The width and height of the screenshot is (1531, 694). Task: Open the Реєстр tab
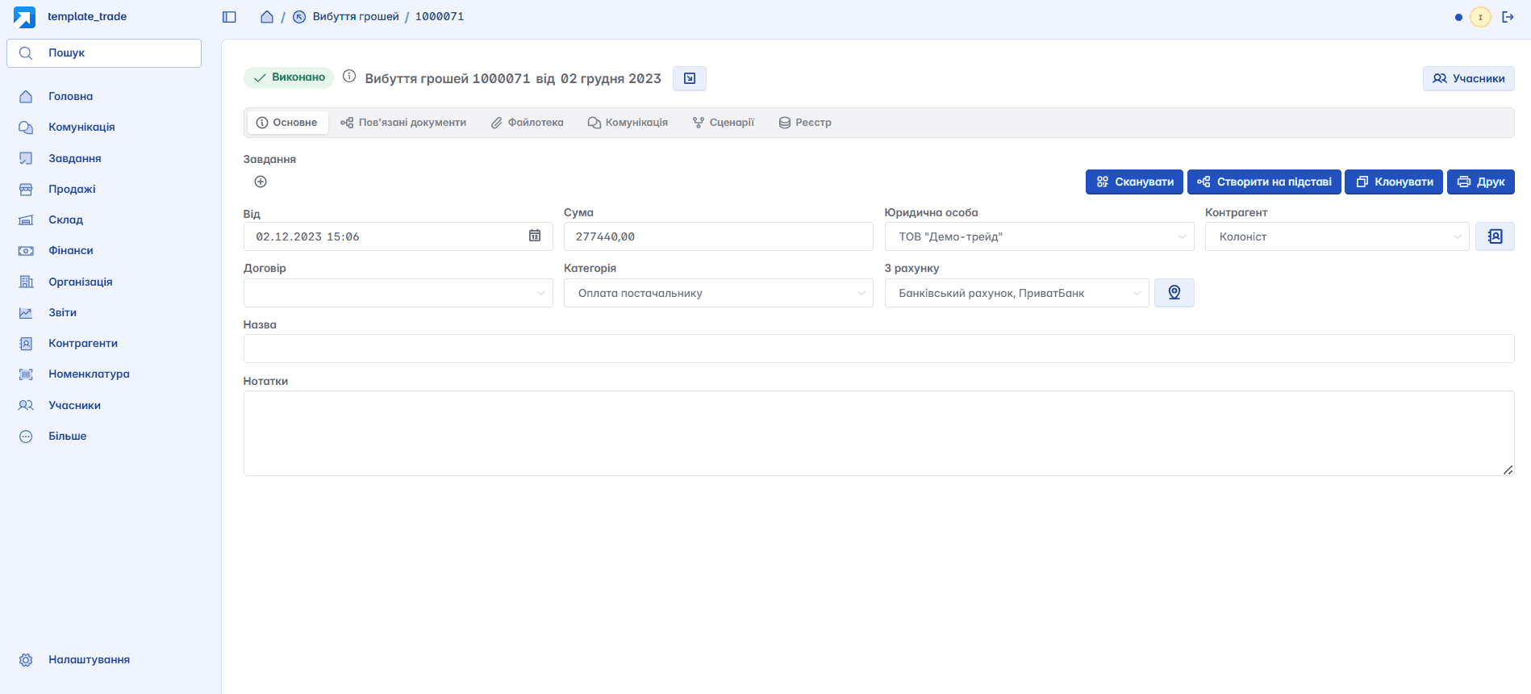pos(805,123)
